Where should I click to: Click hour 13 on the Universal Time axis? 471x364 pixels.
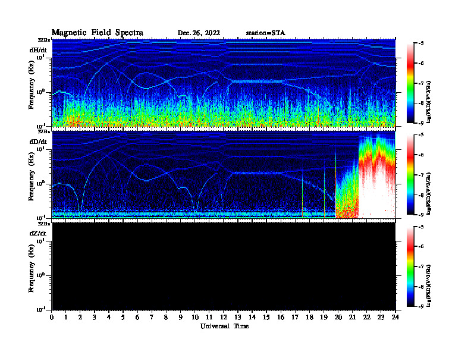pos(238,317)
